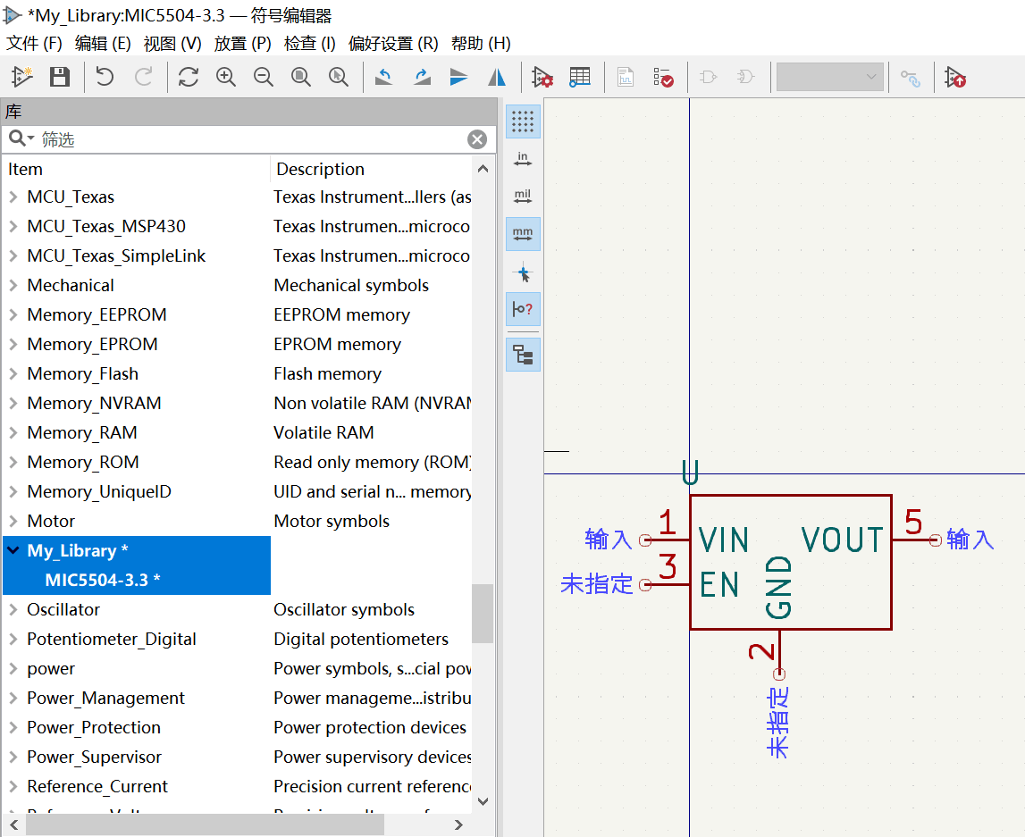Open the symbol properties icon
Viewport: 1025px width, 837px height.
click(542, 78)
